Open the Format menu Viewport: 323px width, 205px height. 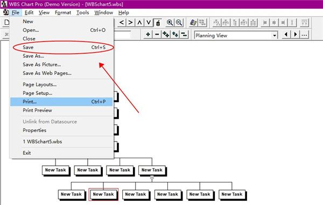click(63, 12)
